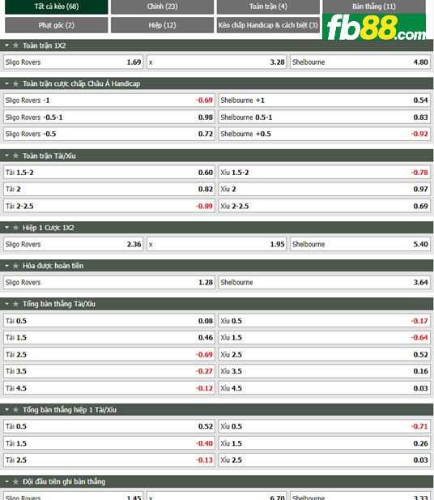Pick first half Tài 0.5 at 0.52
This screenshot has height=500, width=434.
coord(109,426)
